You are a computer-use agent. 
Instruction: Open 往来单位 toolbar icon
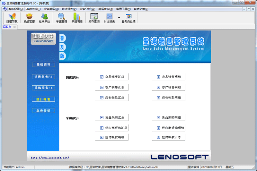[44, 18]
